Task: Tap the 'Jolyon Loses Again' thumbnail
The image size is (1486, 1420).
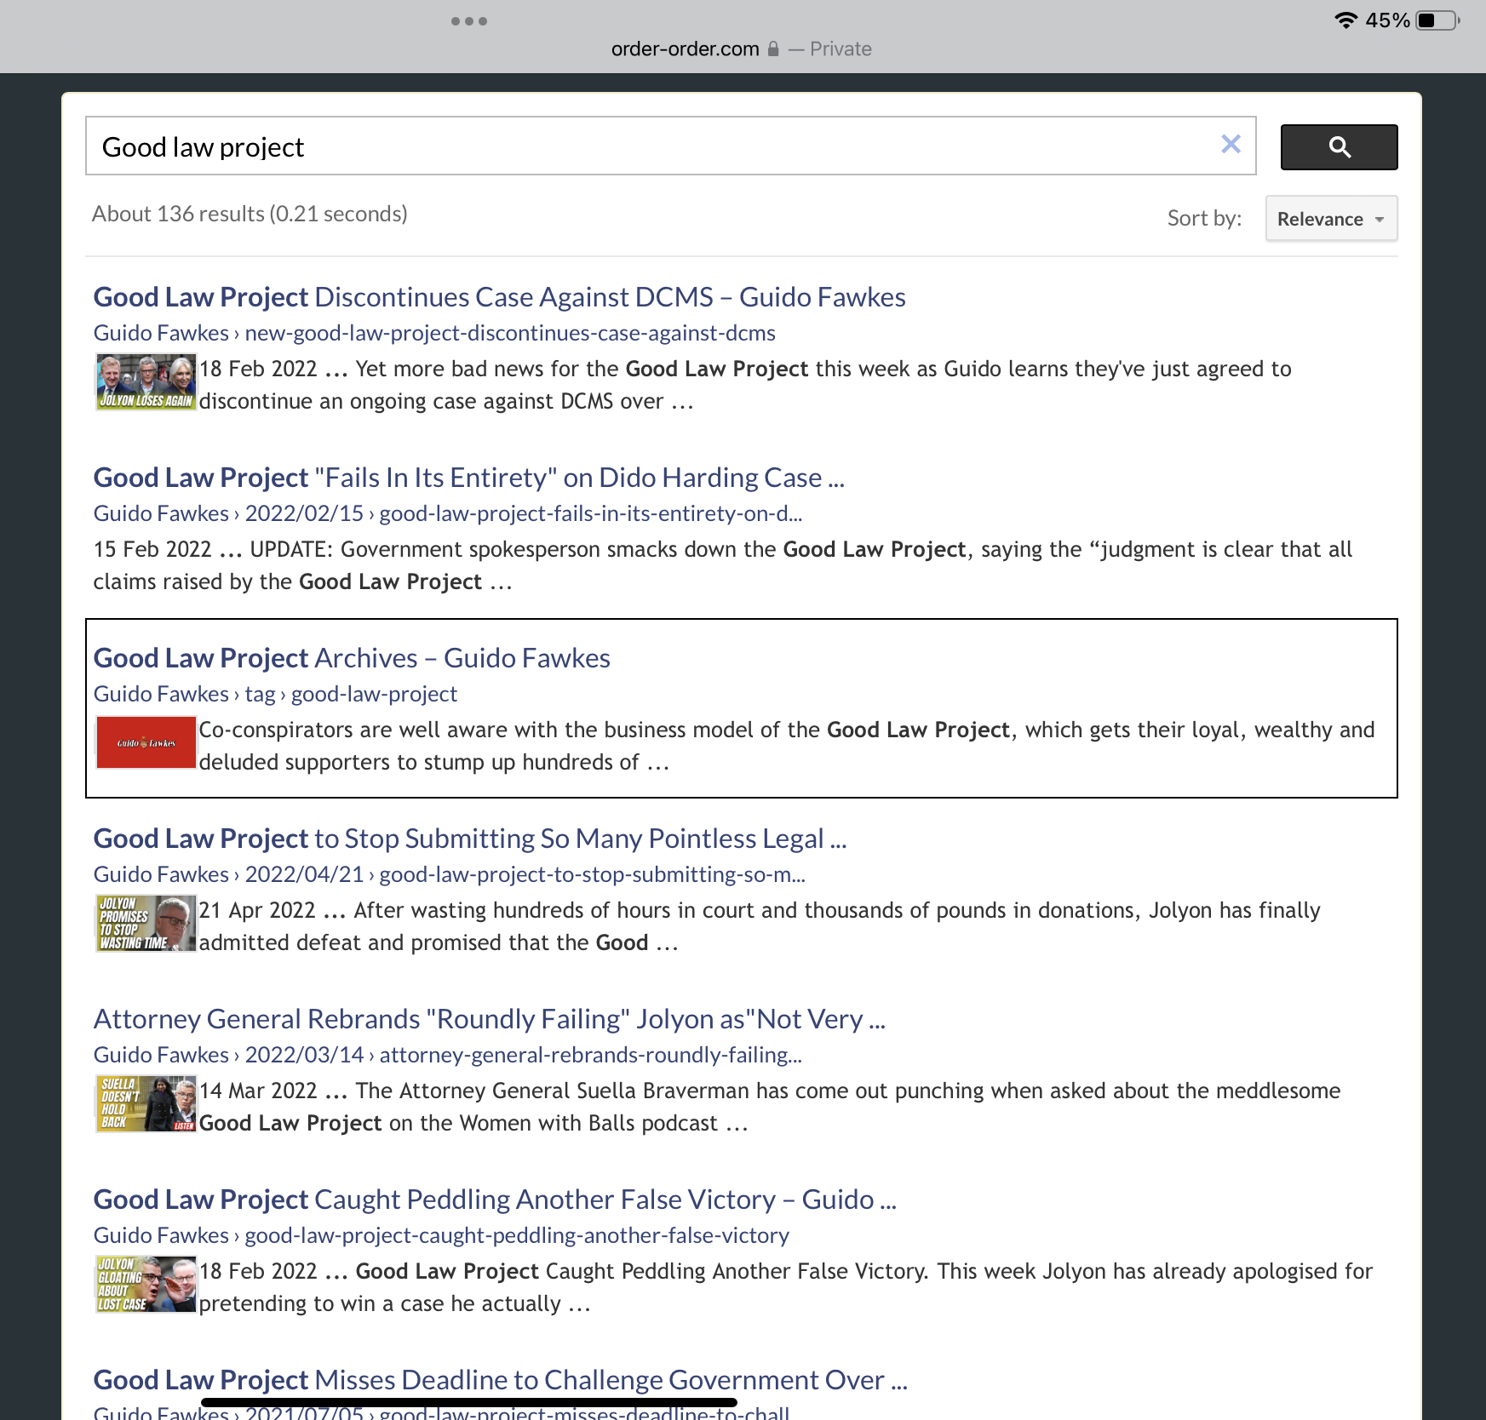Action: [x=146, y=382]
